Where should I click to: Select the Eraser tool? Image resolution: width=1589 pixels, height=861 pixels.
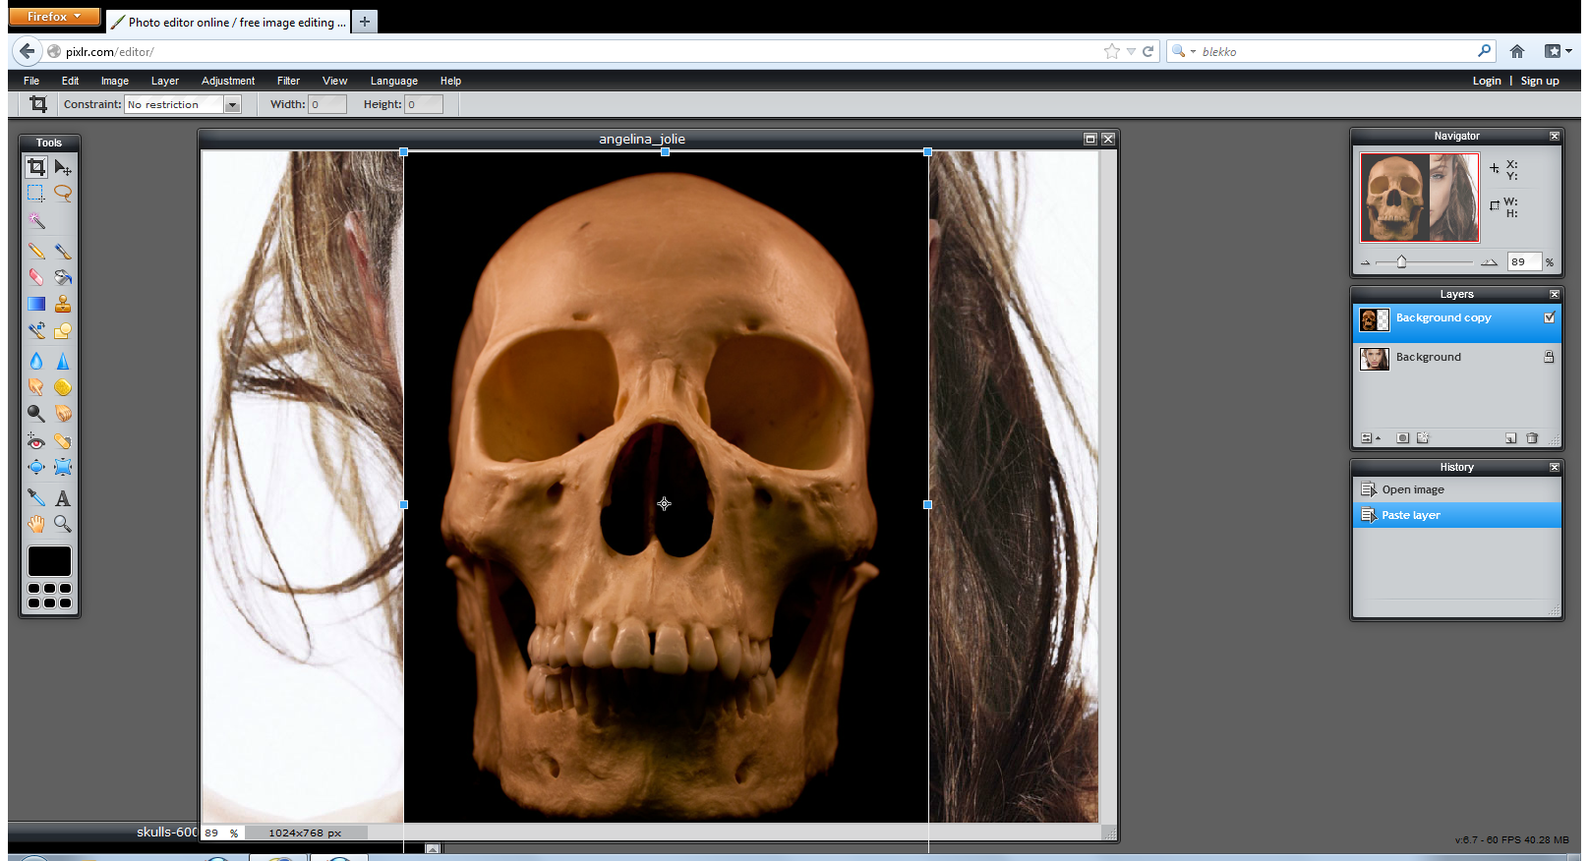[x=36, y=277]
